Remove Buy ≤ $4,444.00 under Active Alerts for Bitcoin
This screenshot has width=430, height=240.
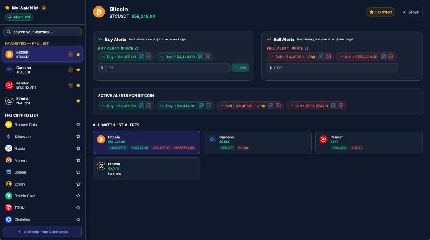pyautogui.click(x=209, y=106)
